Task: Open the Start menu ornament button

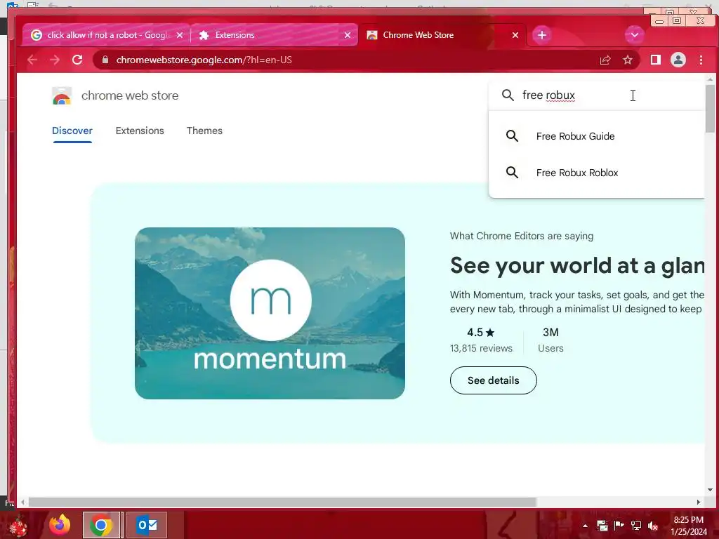Action: pos(18,525)
